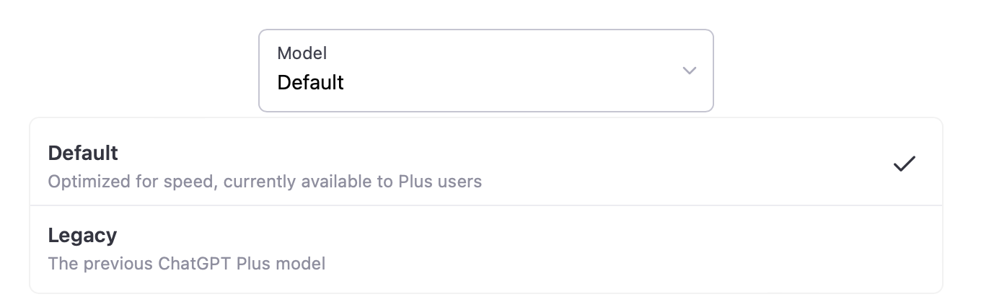
Task: Choose the bold 'Default' heading in list
Action: click(83, 153)
